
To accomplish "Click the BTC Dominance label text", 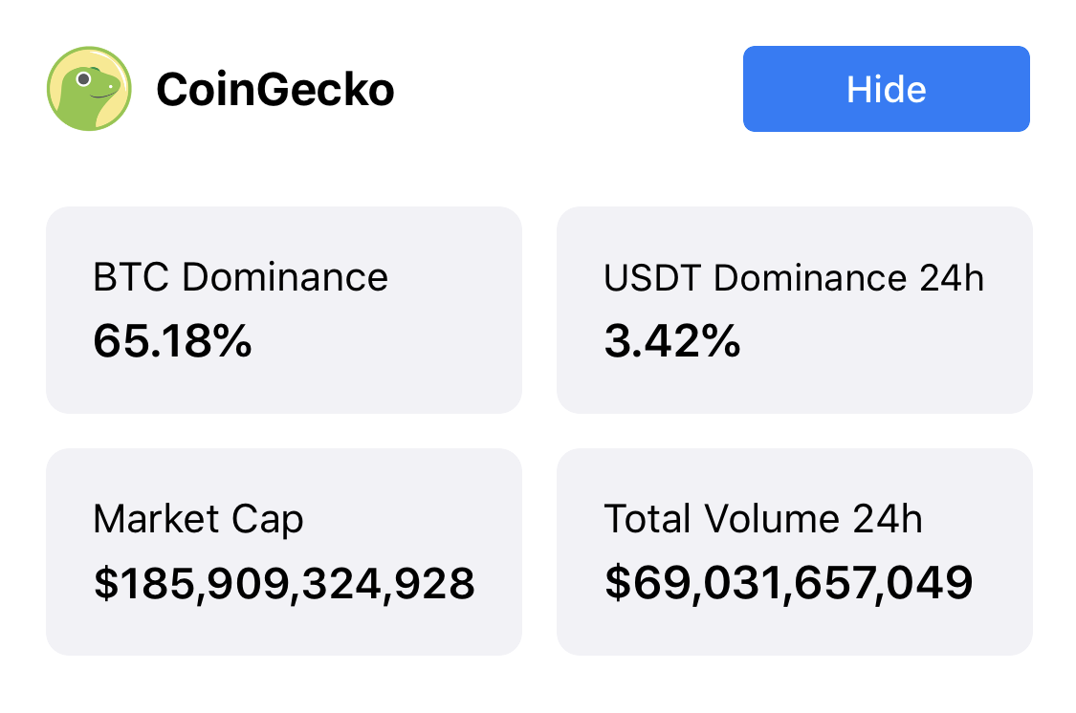I will (240, 277).
